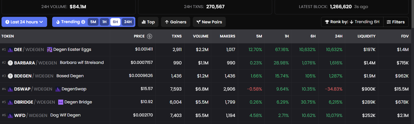Screen dimensions: 414x124
Task: Open the DEE / WDEGEN pair row
Action: tap(205, 50)
